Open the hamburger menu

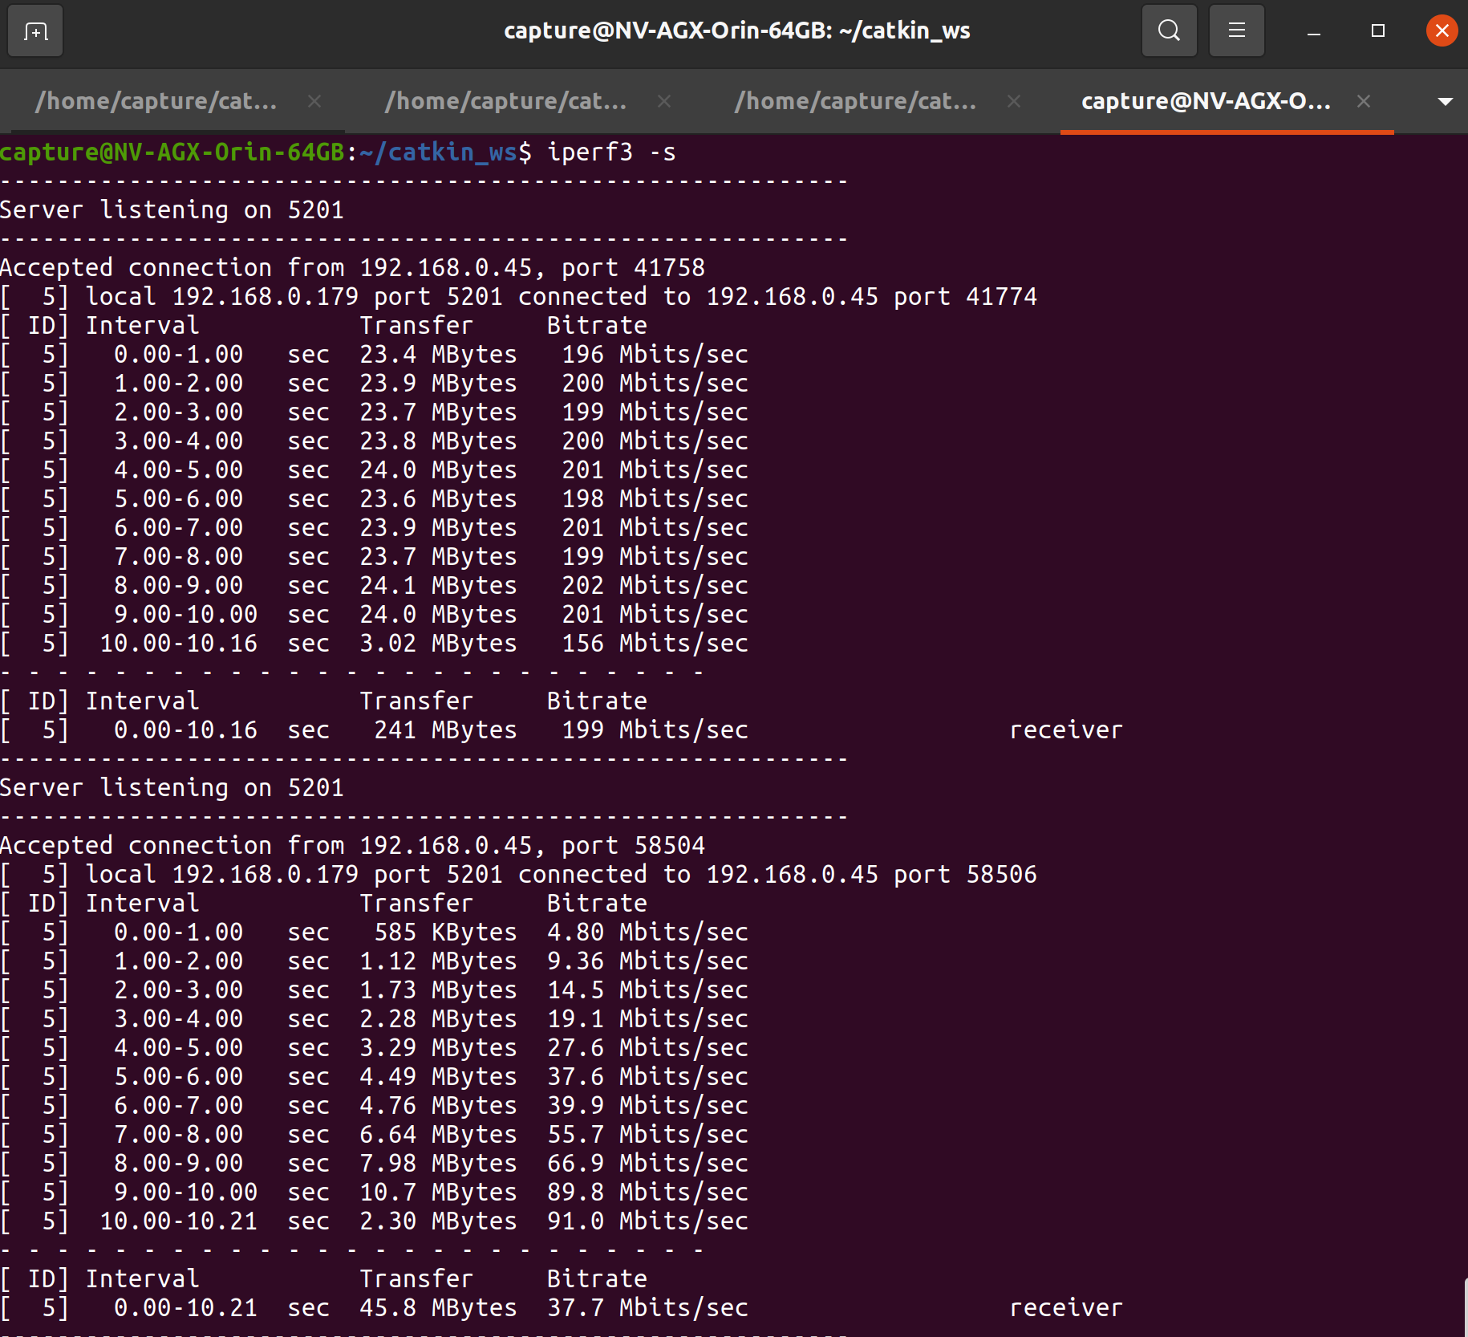1236,30
